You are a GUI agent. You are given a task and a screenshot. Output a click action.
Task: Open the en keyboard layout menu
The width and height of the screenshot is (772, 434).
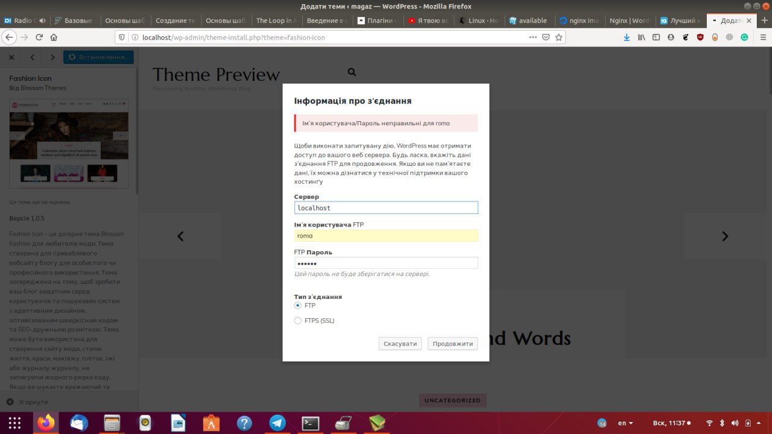tap(625, 423)
